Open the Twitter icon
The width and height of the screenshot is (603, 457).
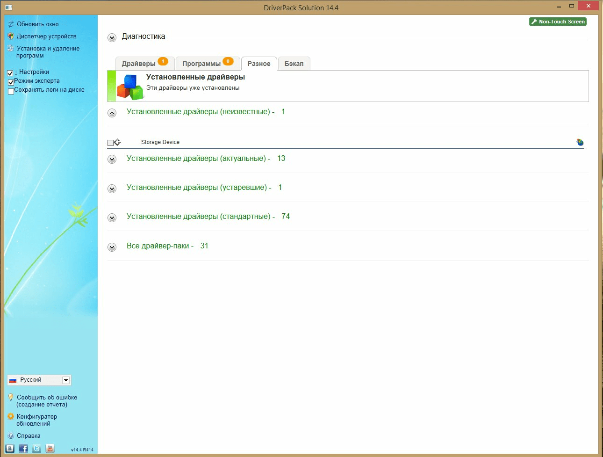[x=36, y=449]
